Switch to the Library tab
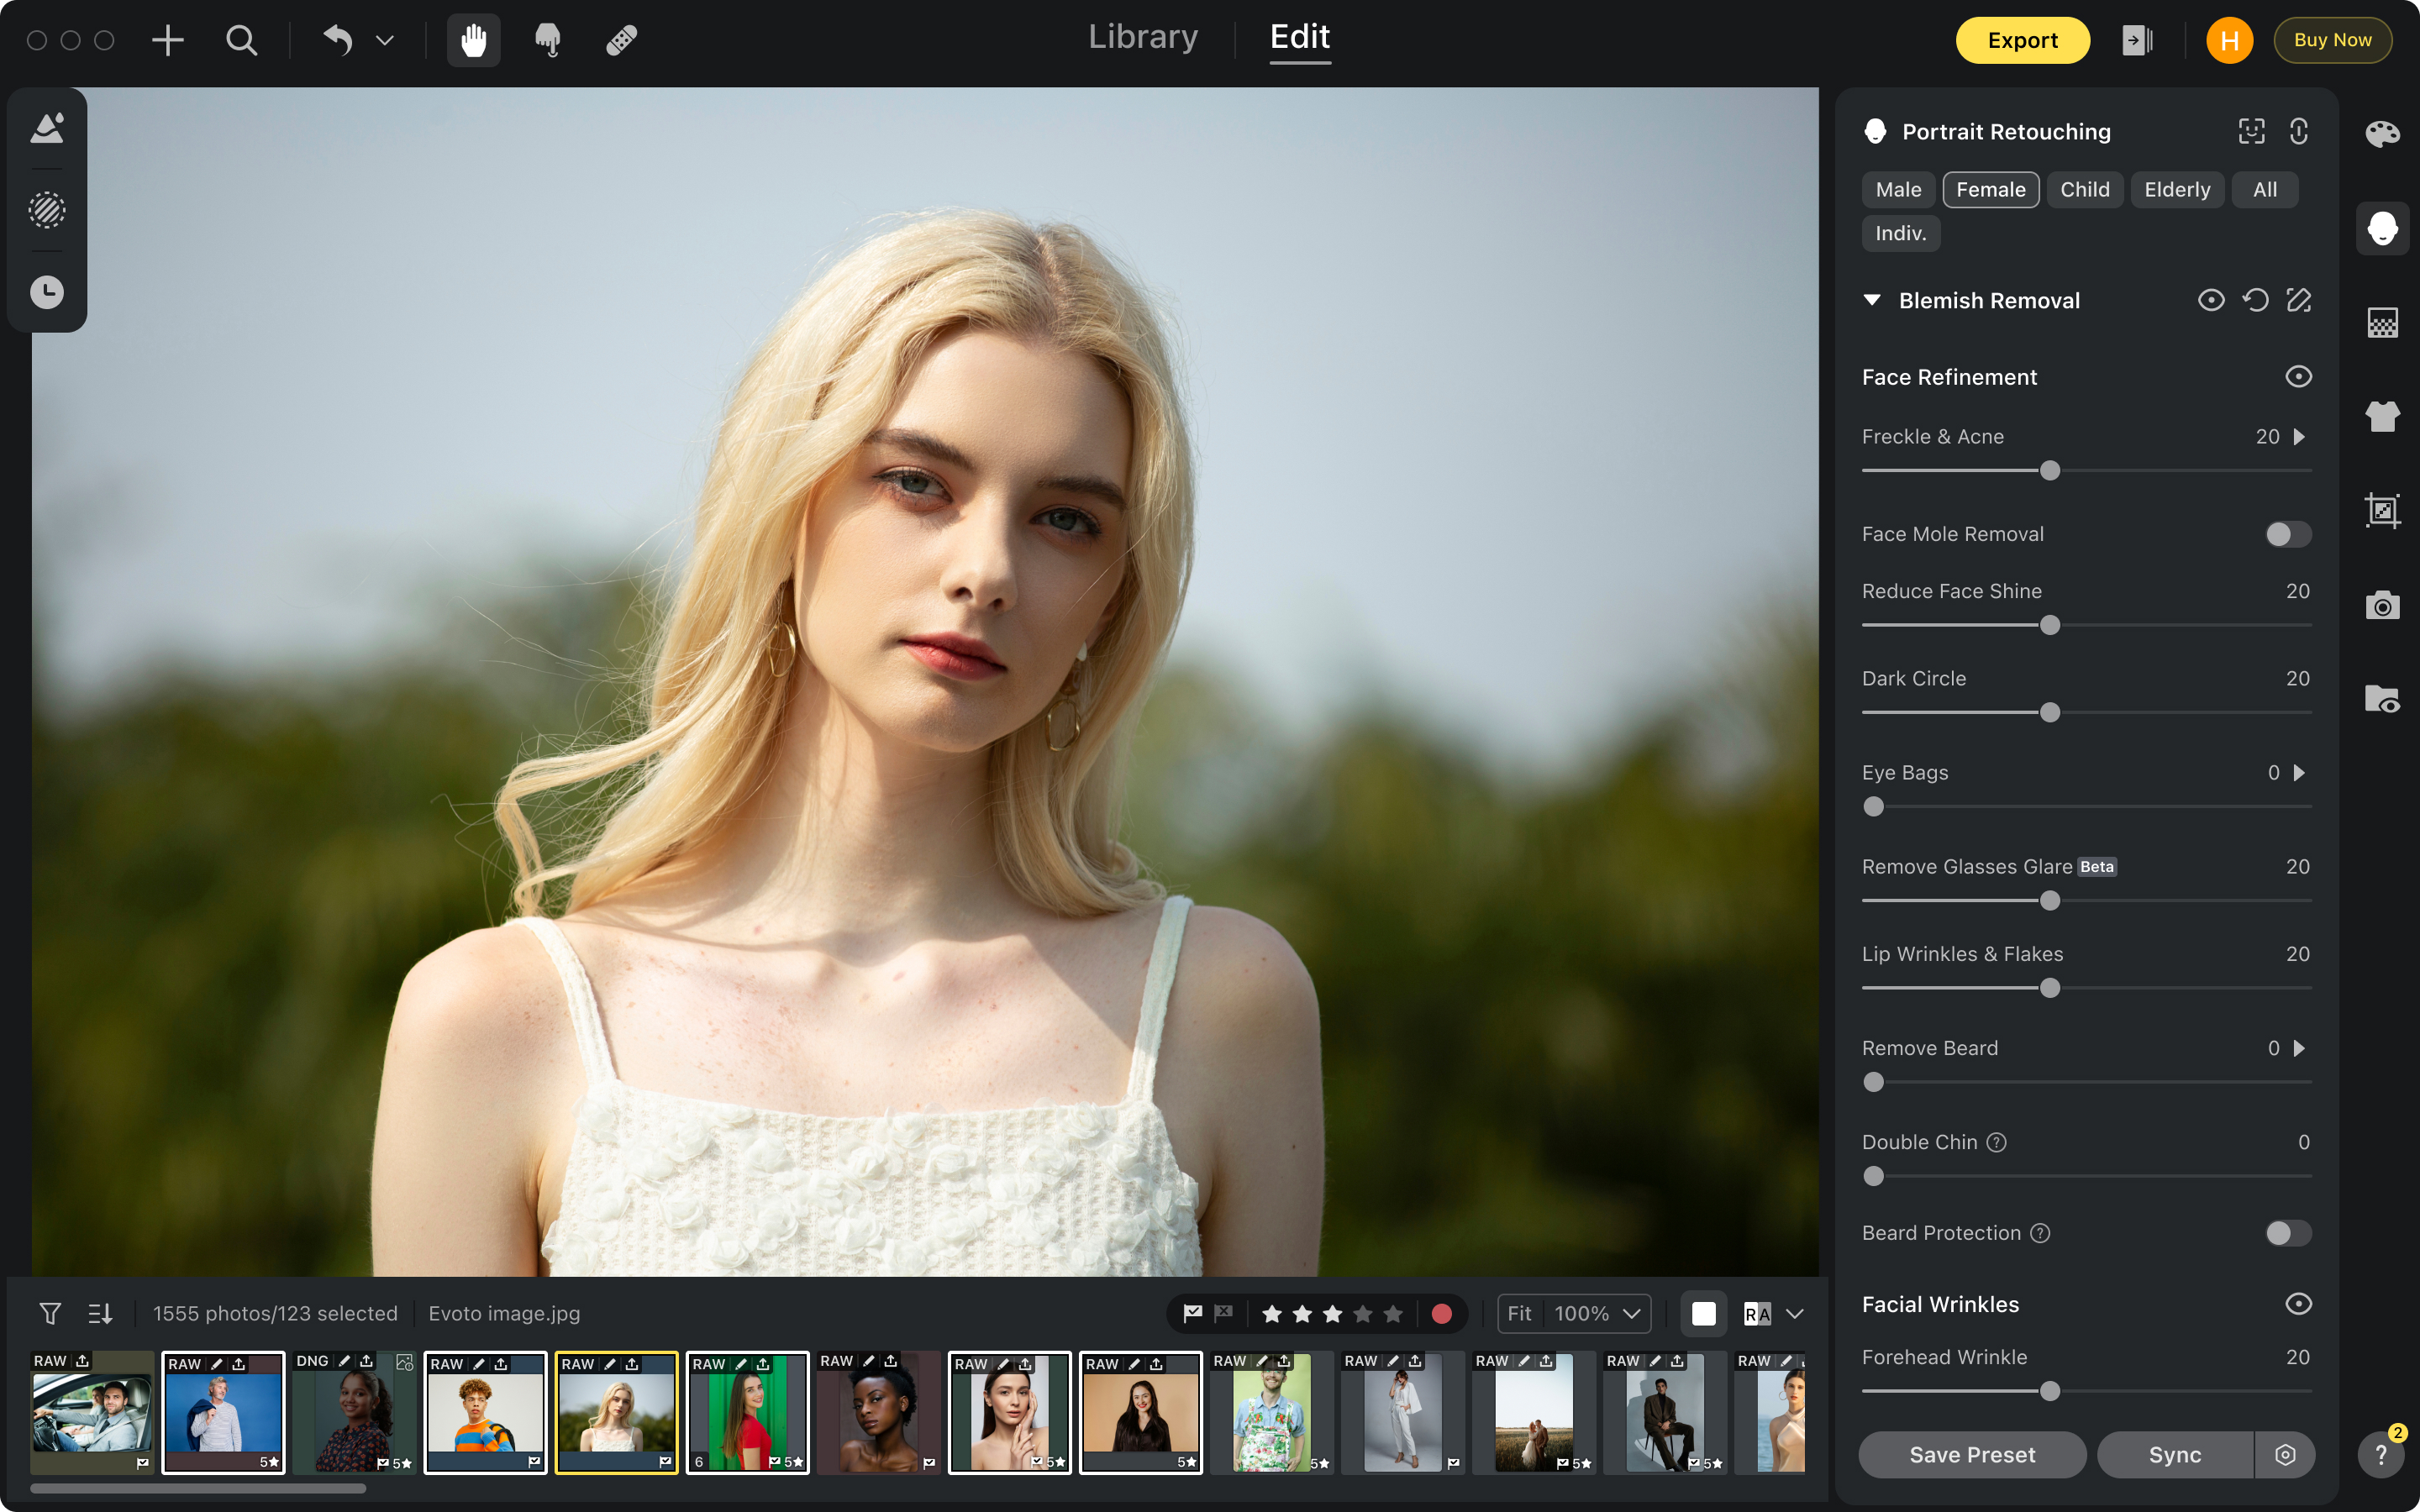 [x=1142, y=38]
